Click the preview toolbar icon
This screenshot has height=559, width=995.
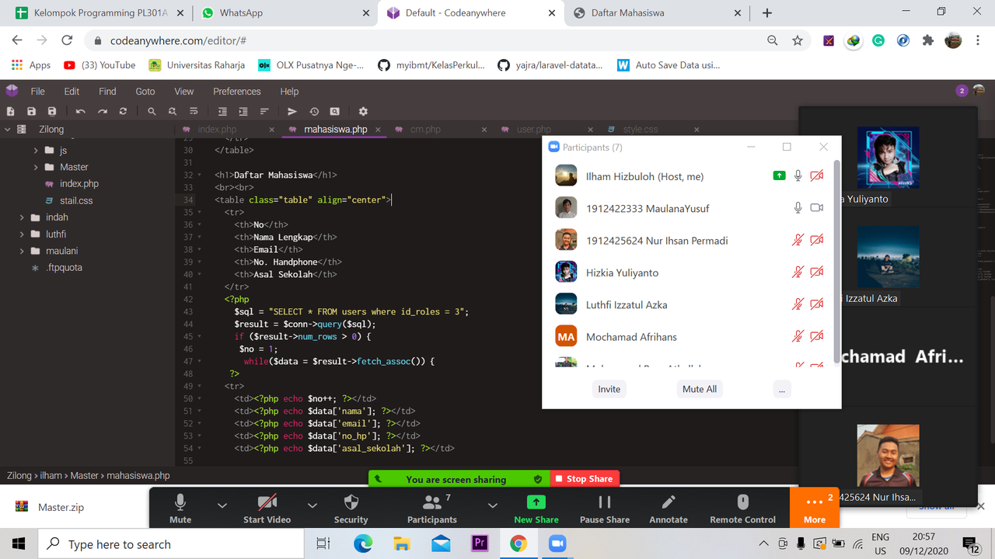coord(334,112)
